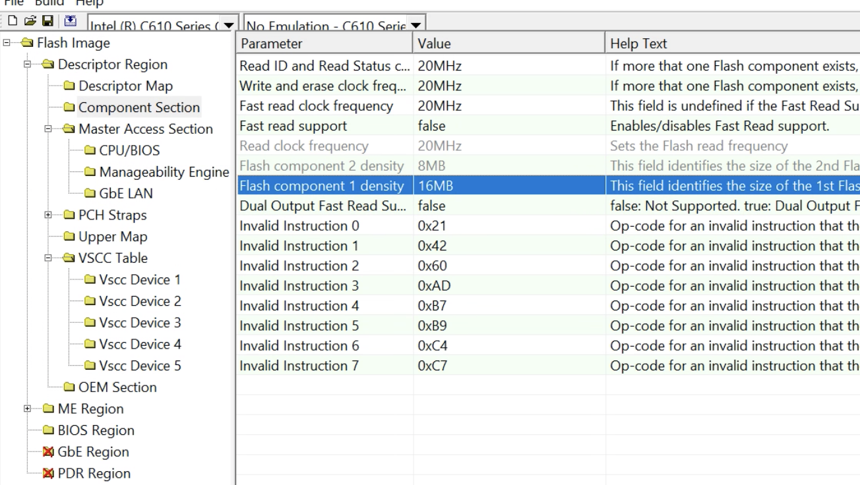Viewport: 860px width, 485px height.
Task: Open the Build menu
Action: (x=49, y=3)
